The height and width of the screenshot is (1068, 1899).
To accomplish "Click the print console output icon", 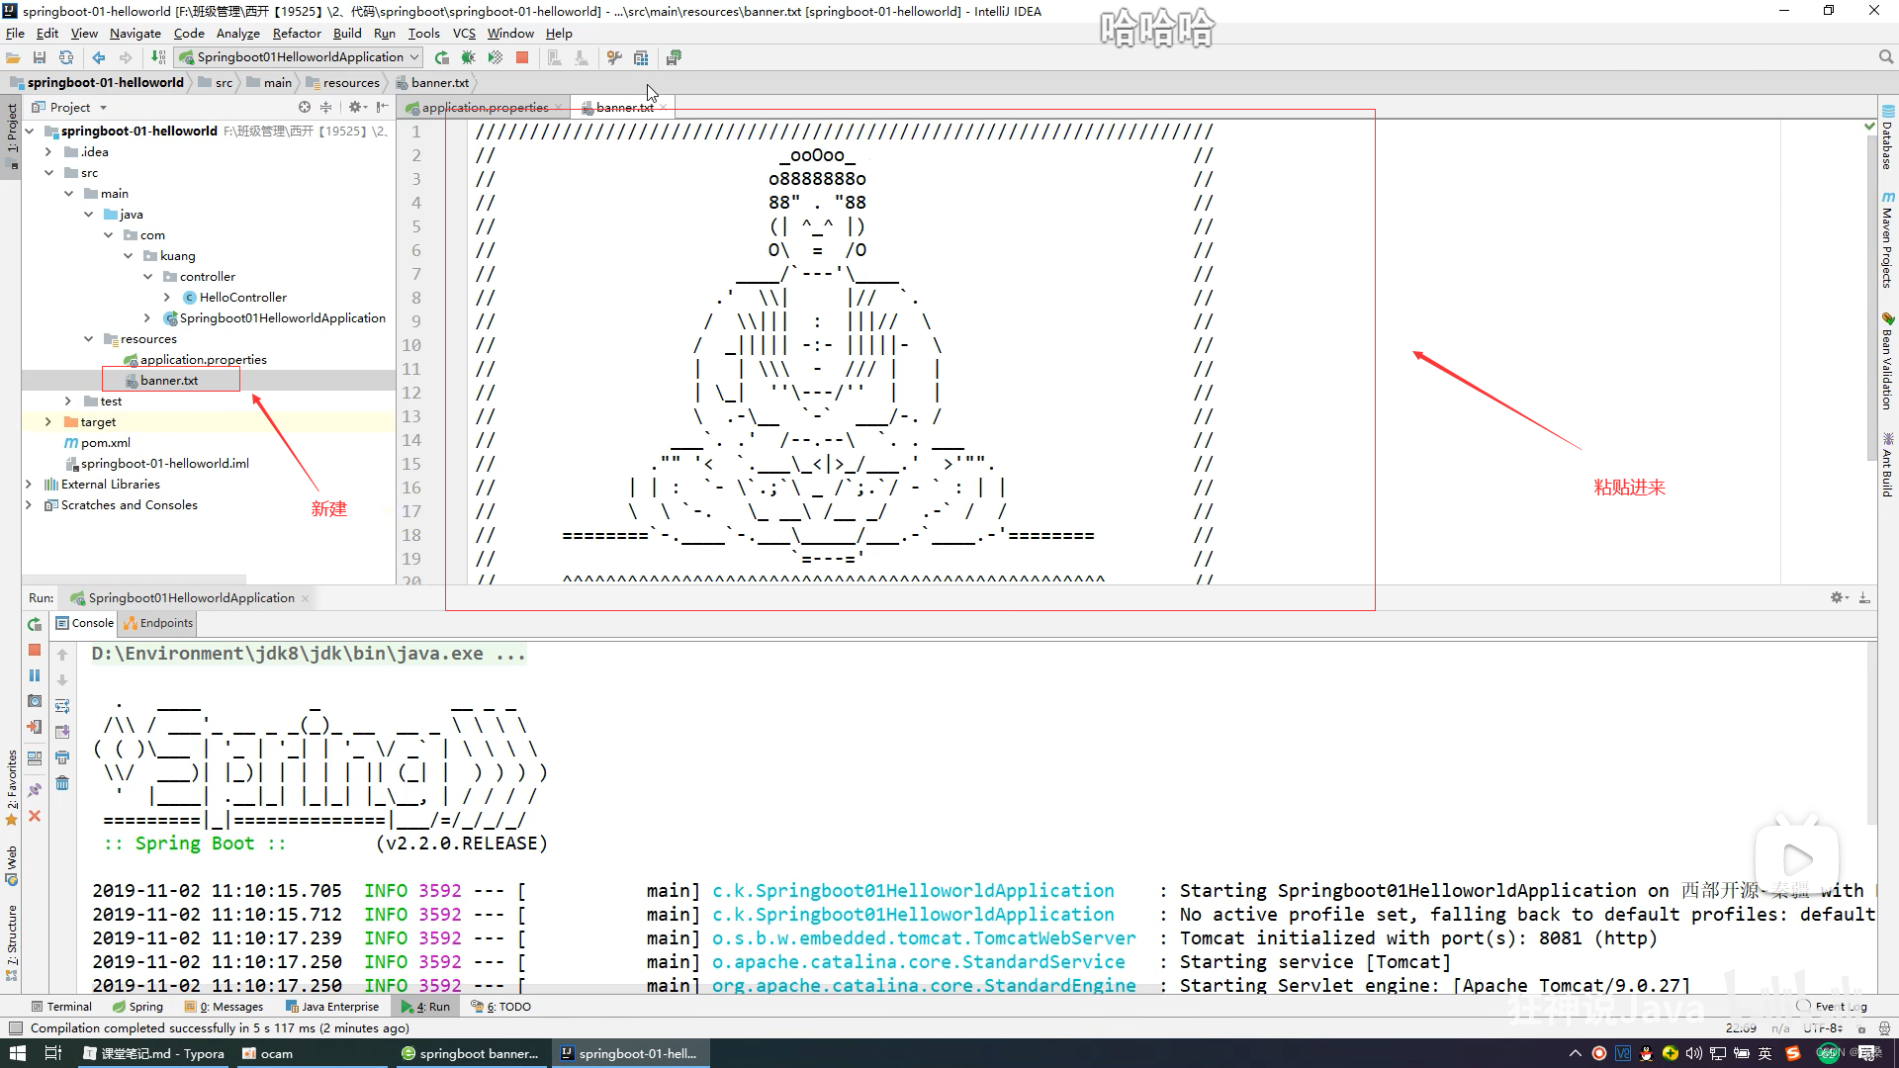I will pyautogui.click(x=62, y=758).
